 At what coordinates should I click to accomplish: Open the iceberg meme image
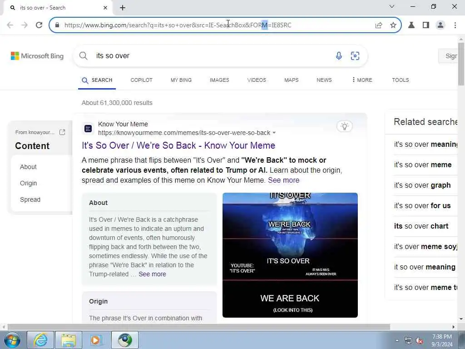(x=290, y=255)
